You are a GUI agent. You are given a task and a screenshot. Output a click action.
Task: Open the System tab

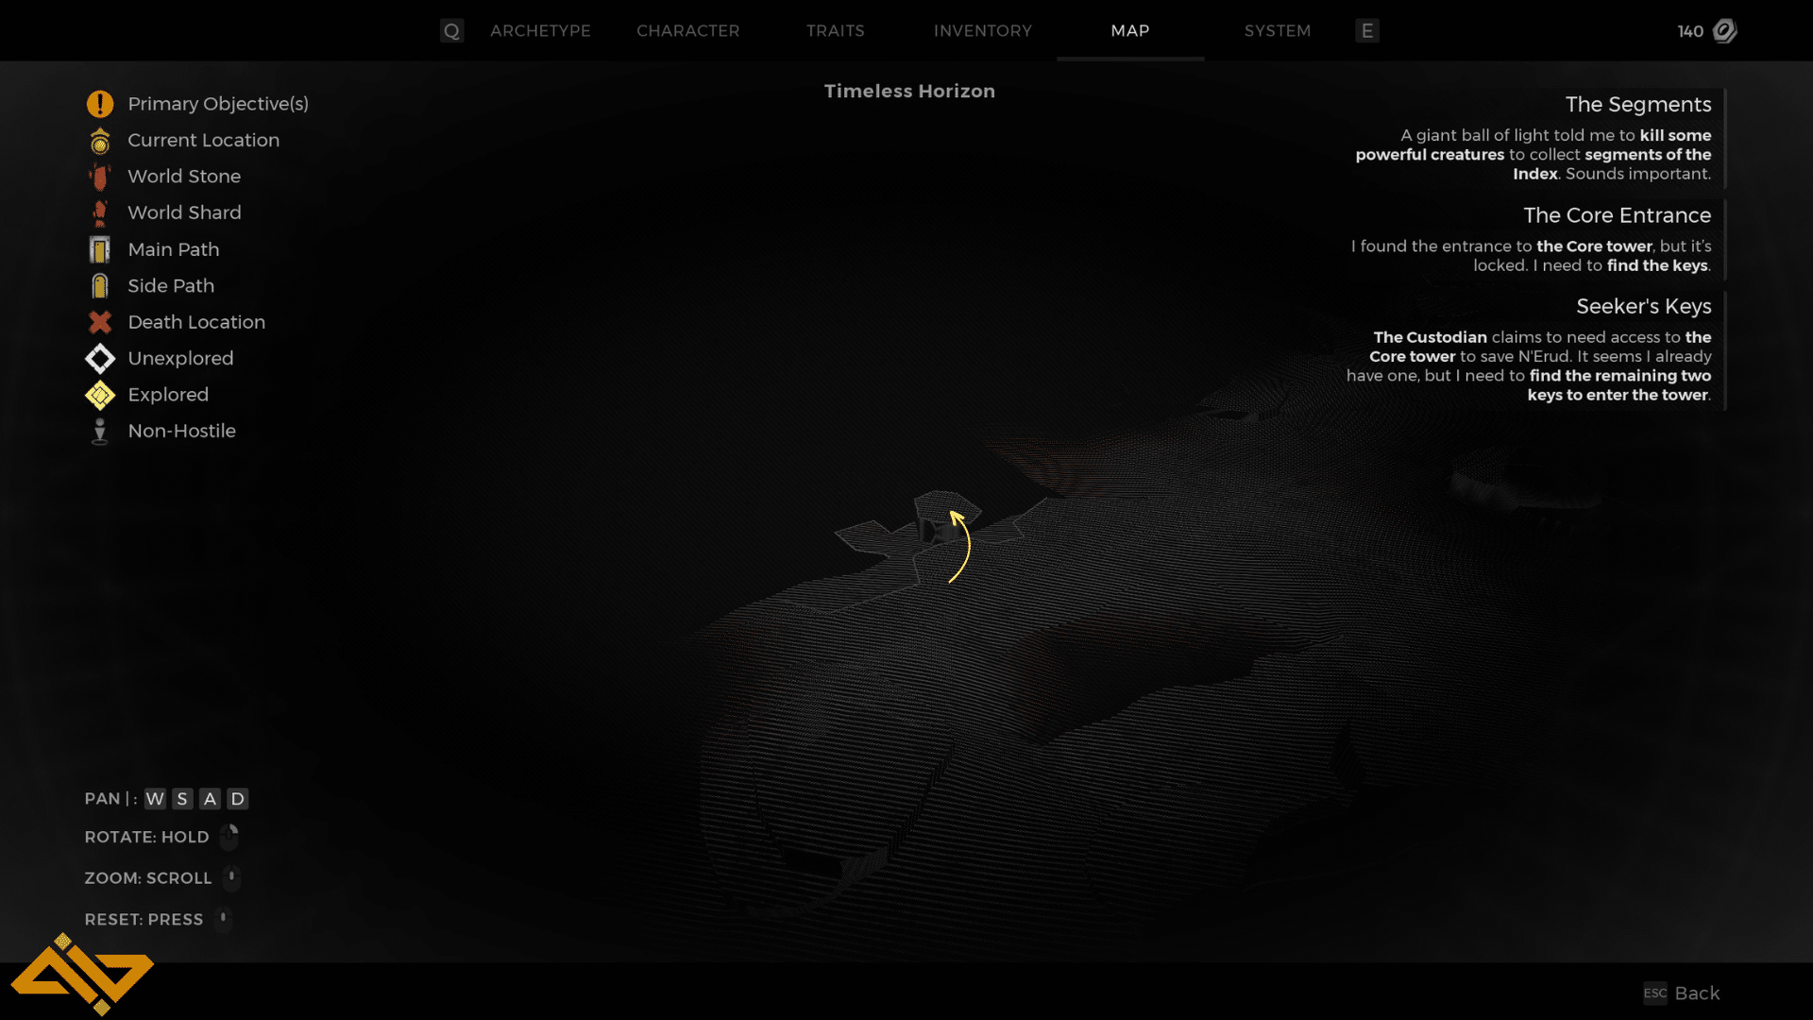(1277, 30)
